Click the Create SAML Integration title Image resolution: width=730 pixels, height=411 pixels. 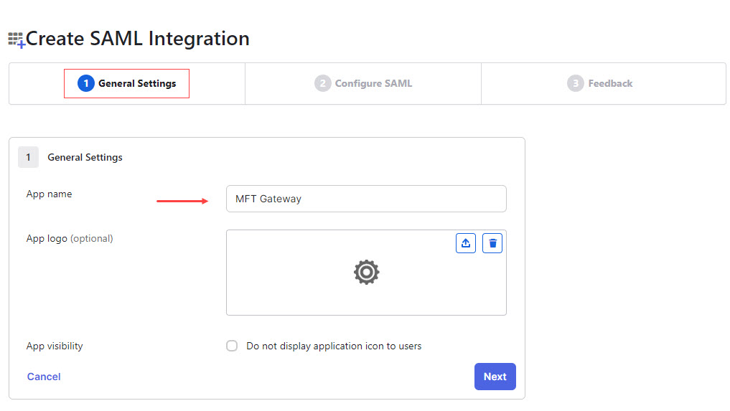(138, 39)
